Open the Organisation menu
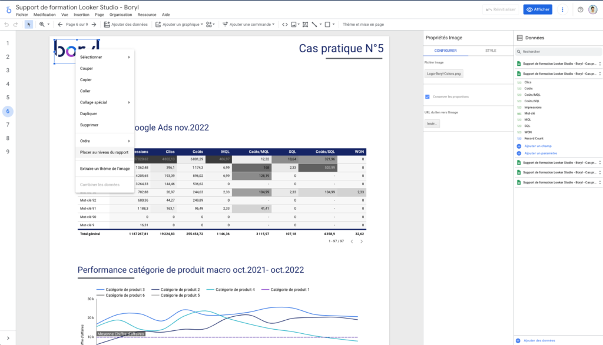Image resolution: width=603 pixels, height=345 pixels. [x=121, y=15]
